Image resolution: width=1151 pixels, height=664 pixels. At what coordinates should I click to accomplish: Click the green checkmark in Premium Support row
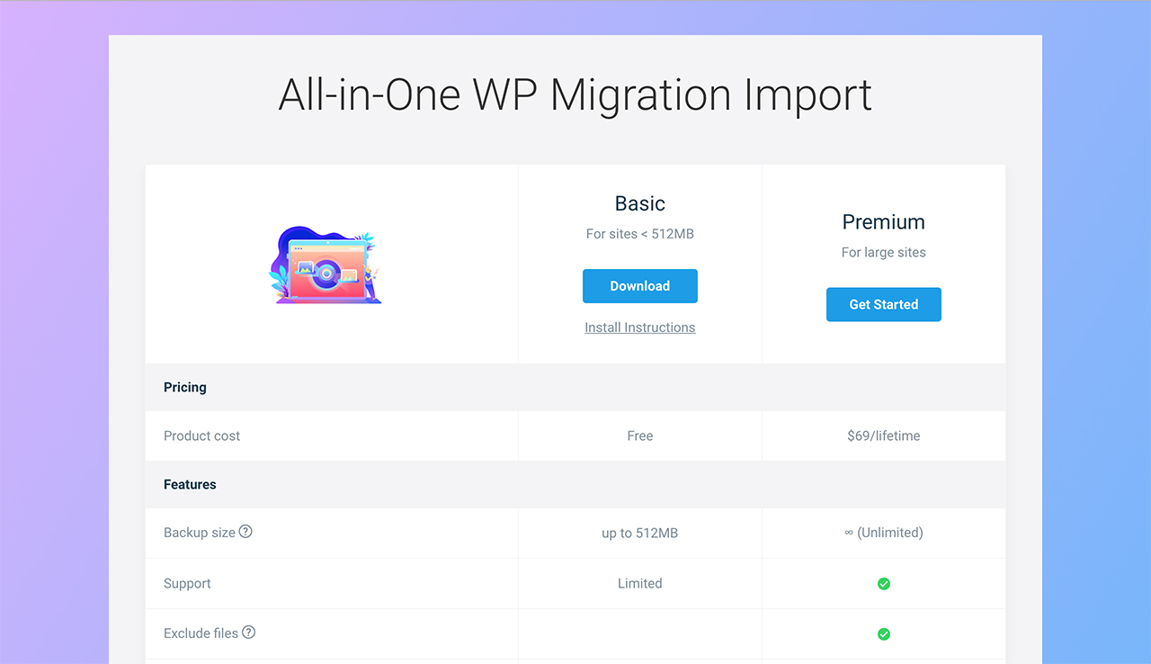pos(884,583)
